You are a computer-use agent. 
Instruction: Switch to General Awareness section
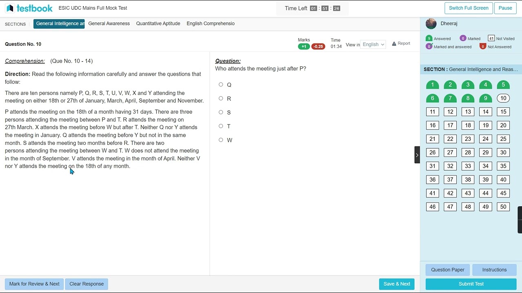pos(109,24)
